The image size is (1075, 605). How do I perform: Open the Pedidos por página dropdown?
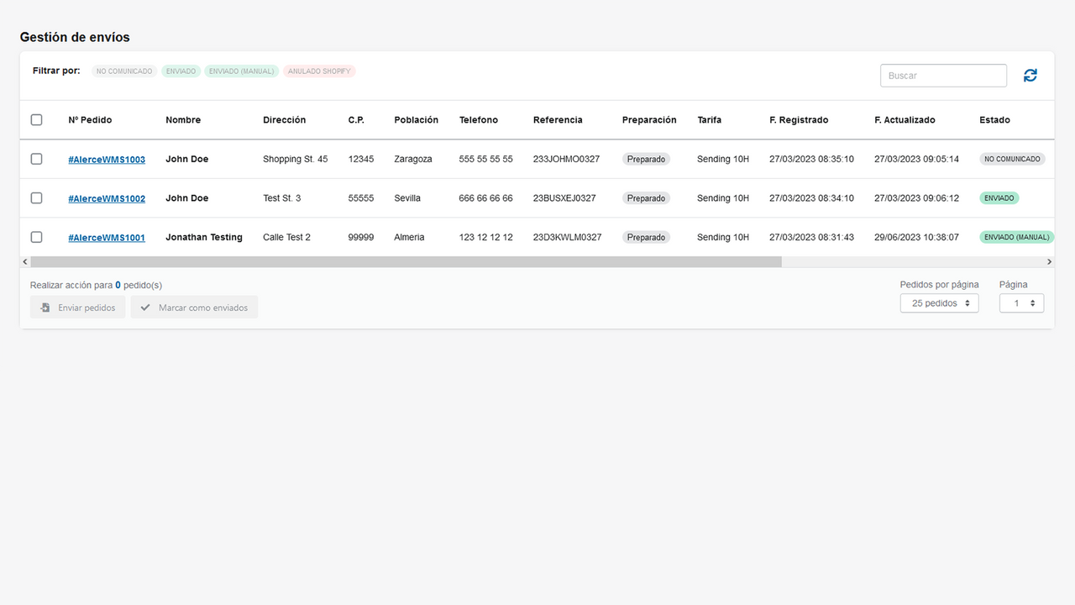pyautogui.click(x=939, y=303)
